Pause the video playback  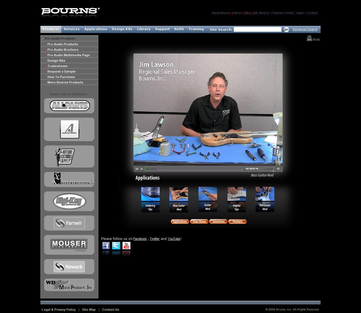(137, 169)
